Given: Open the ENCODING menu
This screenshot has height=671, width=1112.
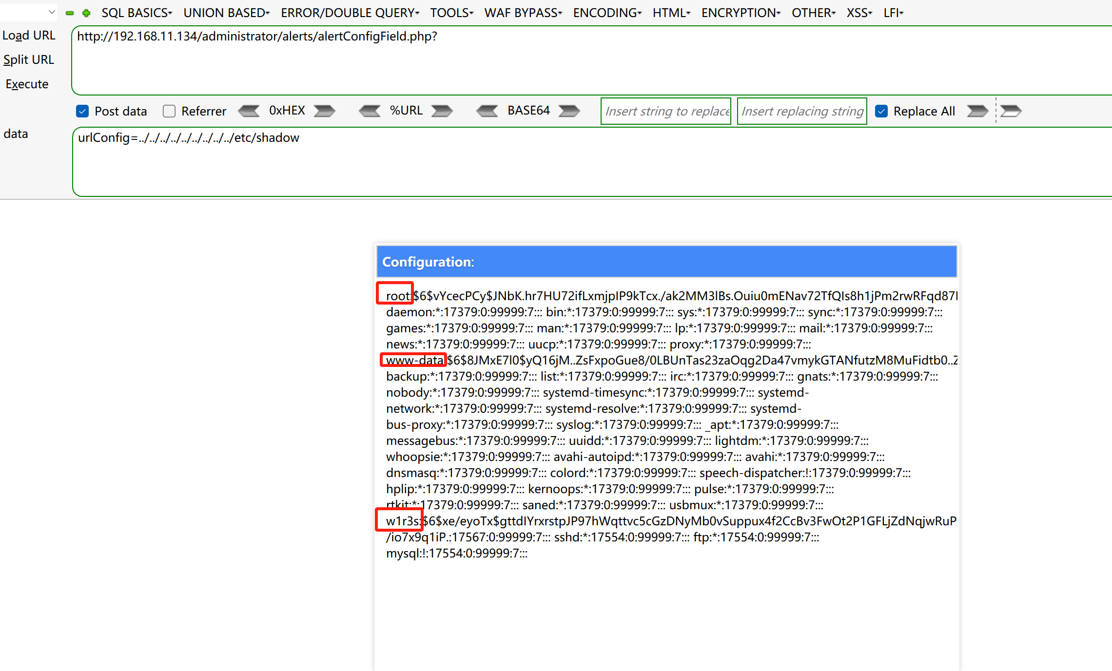Looking at the screenshot, I should pos(607,13).
